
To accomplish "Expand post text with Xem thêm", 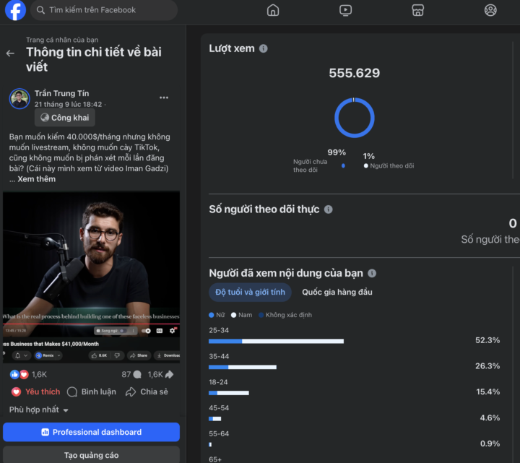I will (x=36, y=179).
